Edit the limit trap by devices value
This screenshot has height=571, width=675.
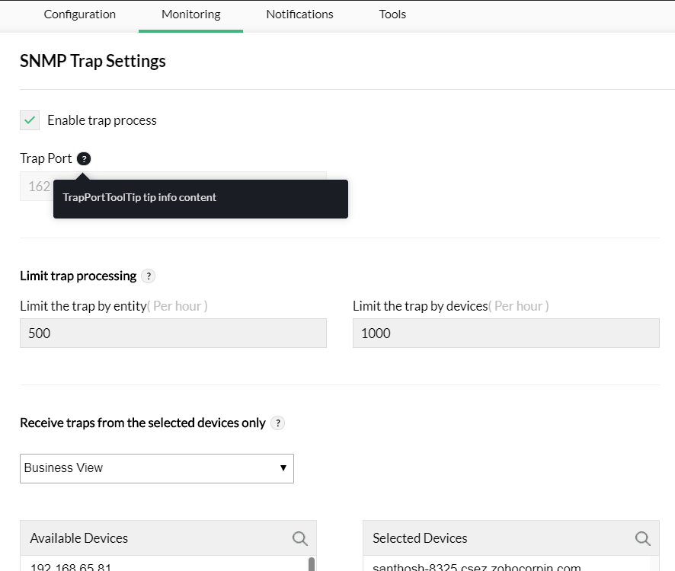point(506,333)
